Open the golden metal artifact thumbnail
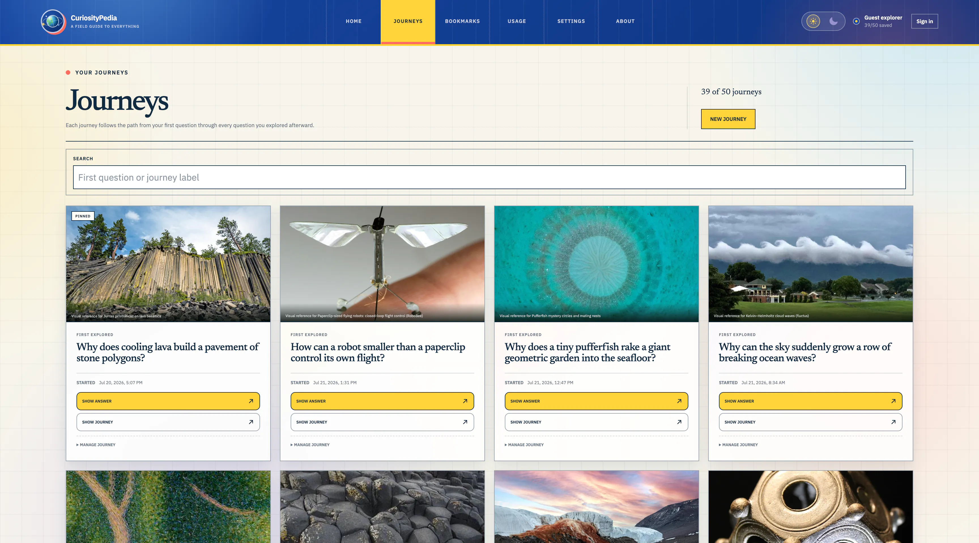 [x=810, y=507]
